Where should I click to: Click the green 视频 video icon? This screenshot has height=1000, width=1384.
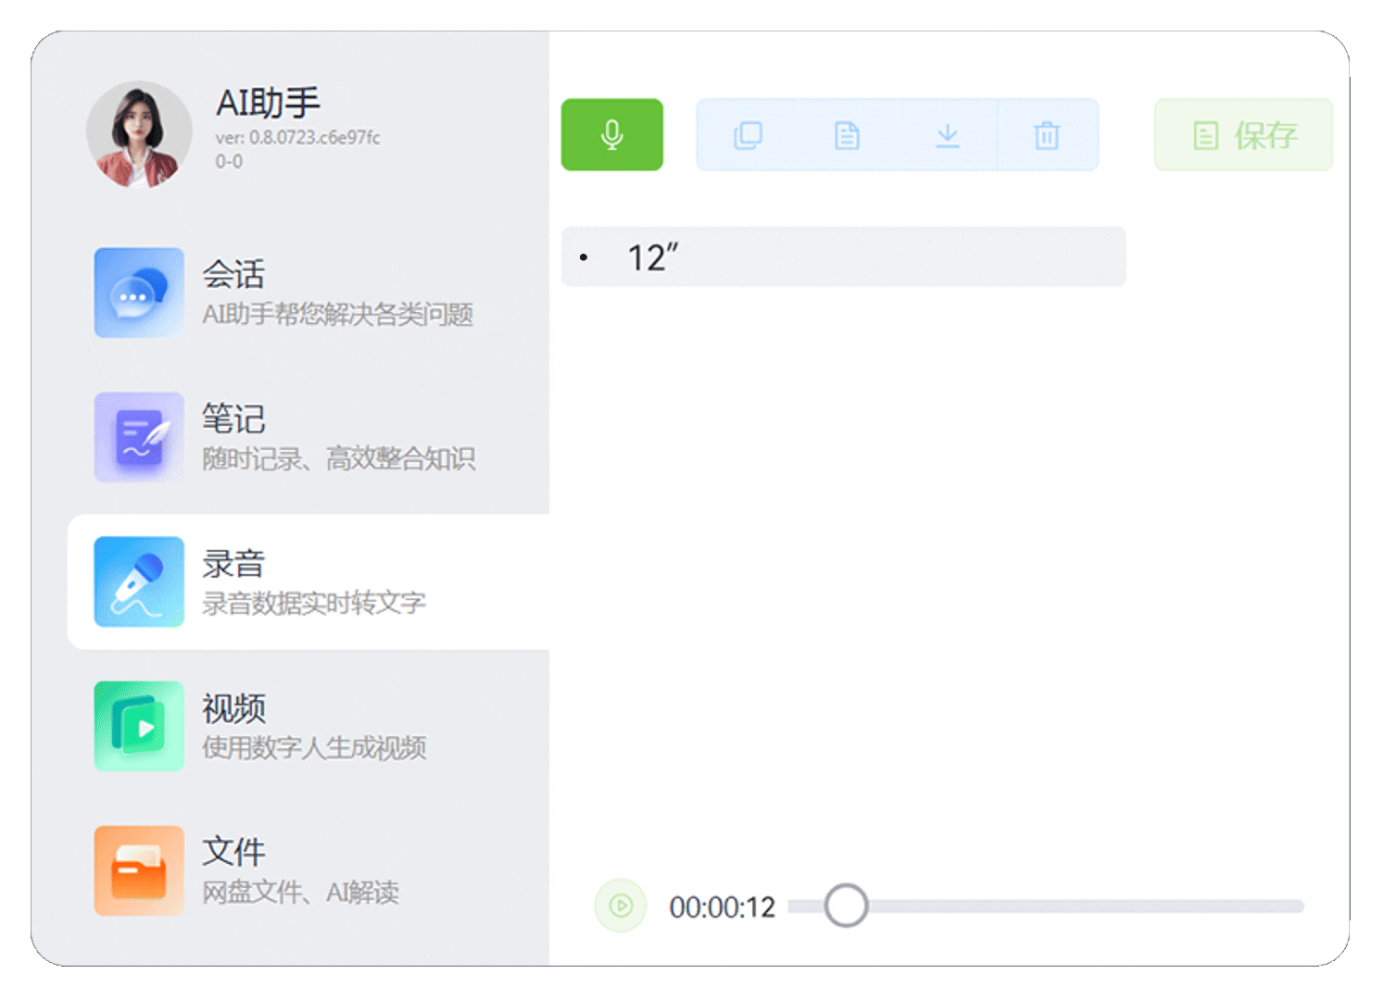(x=139, y=726)
